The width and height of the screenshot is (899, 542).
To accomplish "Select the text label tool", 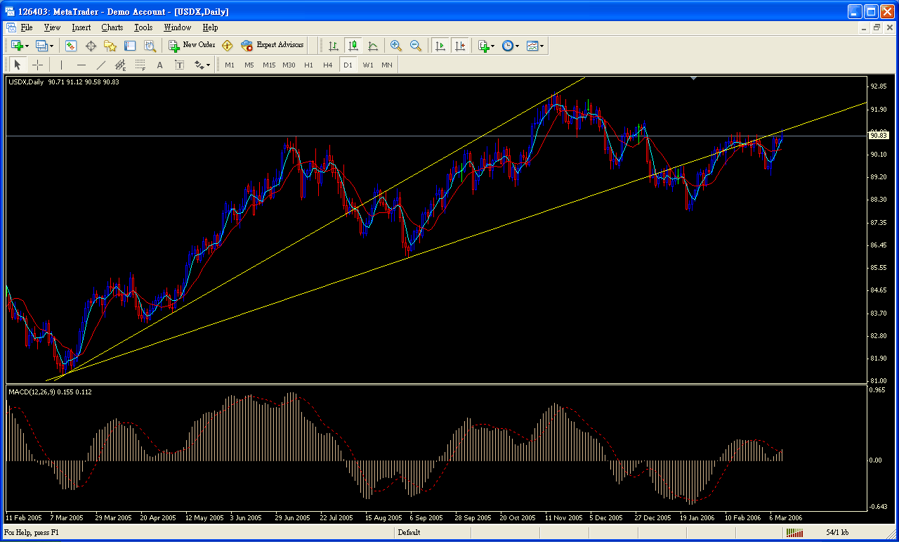I will click(x=179, y=65).
